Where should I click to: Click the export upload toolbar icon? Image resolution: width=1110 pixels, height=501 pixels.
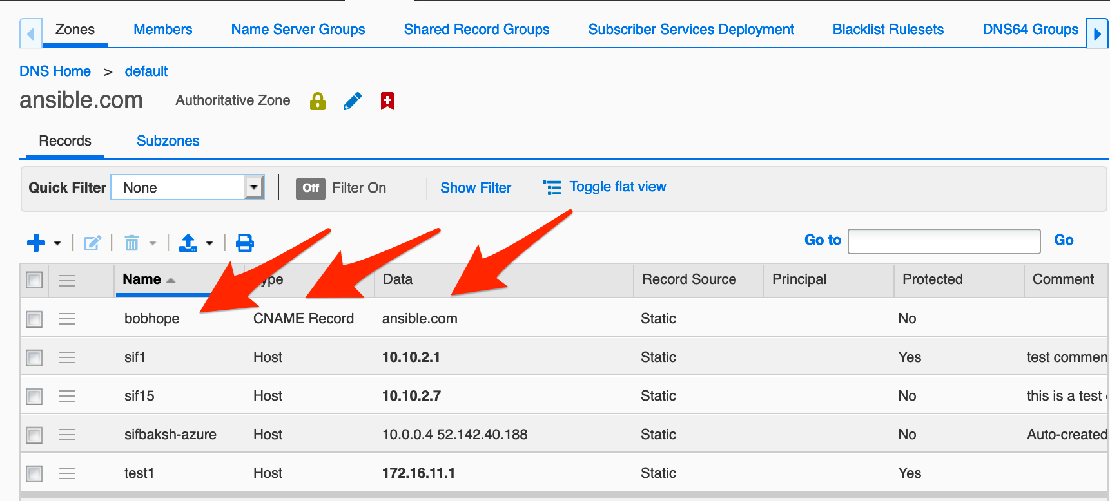[188, 243]
